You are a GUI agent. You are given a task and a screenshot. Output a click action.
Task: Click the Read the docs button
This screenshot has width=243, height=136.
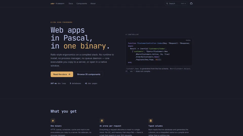62,74
